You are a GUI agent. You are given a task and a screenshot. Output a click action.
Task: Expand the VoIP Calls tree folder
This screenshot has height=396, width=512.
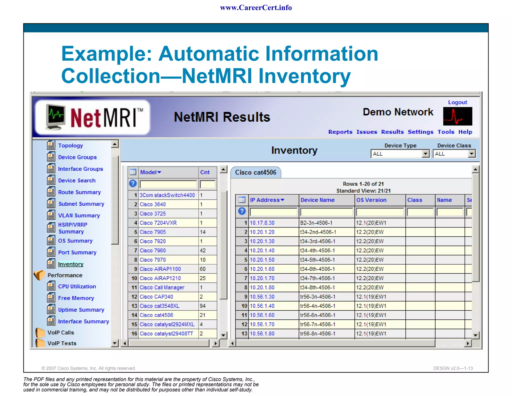[40, 332]
